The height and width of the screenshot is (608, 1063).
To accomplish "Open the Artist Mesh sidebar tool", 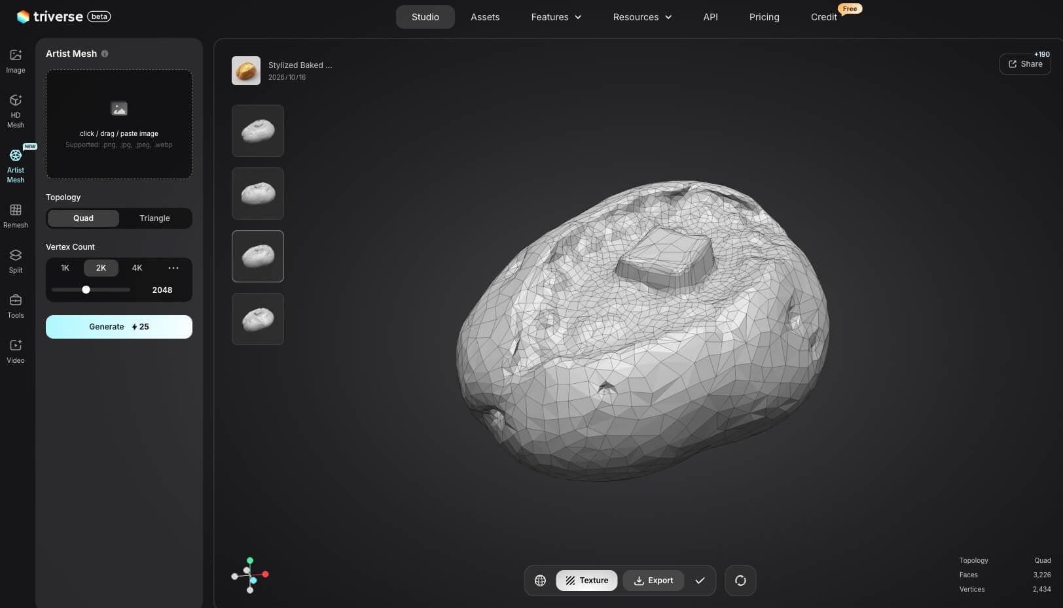I will point(16,166).
